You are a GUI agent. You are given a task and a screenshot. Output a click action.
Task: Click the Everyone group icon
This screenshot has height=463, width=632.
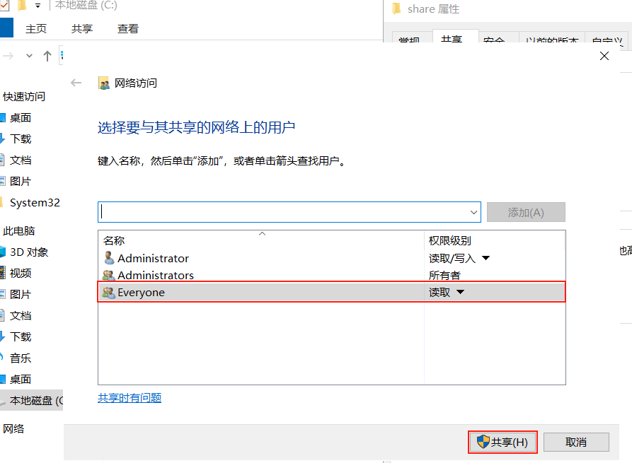tap(108, 293)
